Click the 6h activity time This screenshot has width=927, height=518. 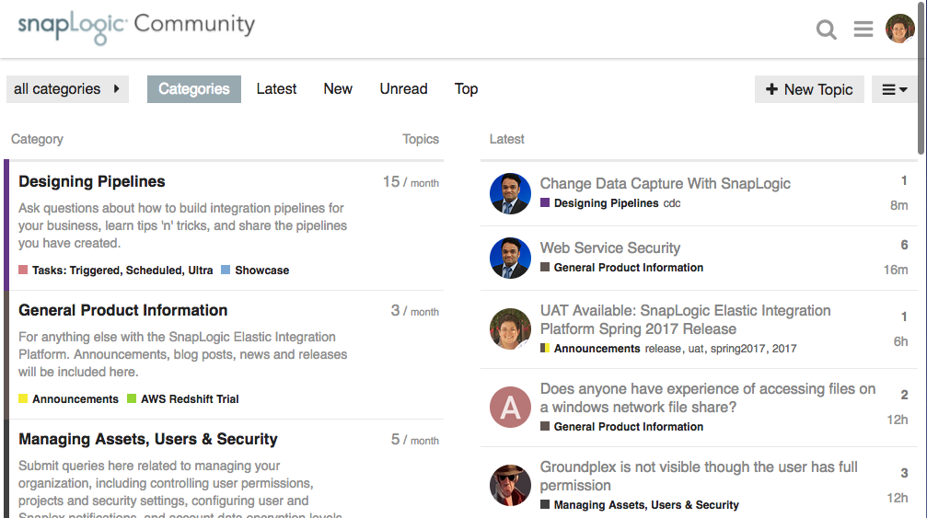point(900,342)
